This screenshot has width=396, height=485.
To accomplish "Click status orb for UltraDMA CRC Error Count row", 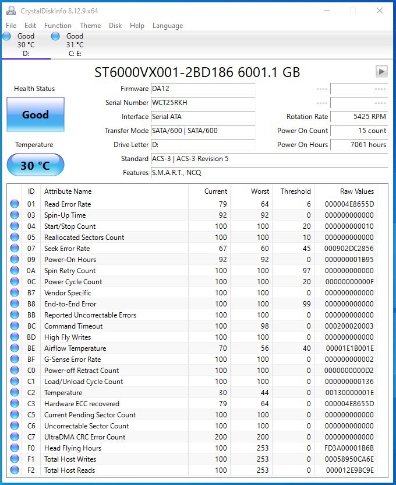I will coord(15,437).
